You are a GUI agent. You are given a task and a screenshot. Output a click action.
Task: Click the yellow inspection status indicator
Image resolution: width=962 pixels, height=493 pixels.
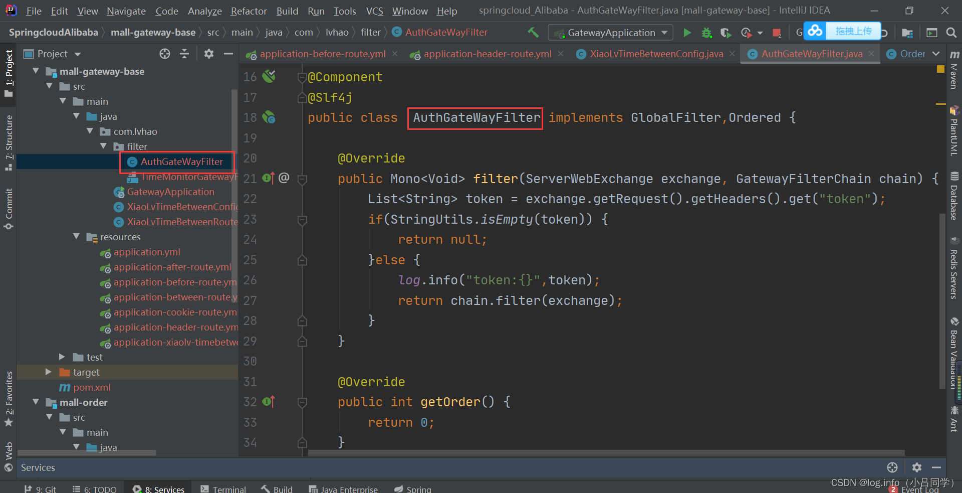click(x=940, y=69)
